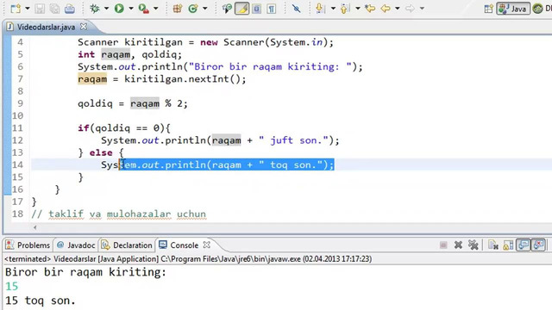The width and height of the screenshot is (552, 310).
Task: Click line number 14 in the gutter
Action: click(x=17, y=164)
